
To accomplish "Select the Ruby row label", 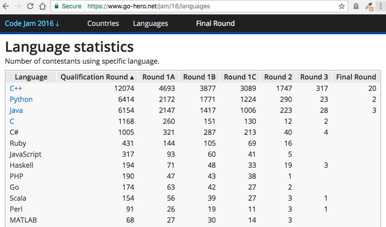I will [x=18, y=143].
